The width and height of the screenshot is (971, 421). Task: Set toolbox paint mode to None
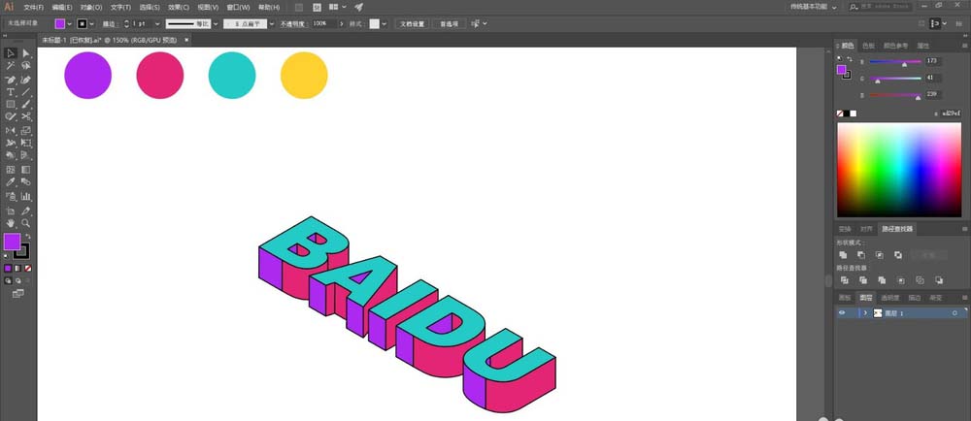click(28, 269)
